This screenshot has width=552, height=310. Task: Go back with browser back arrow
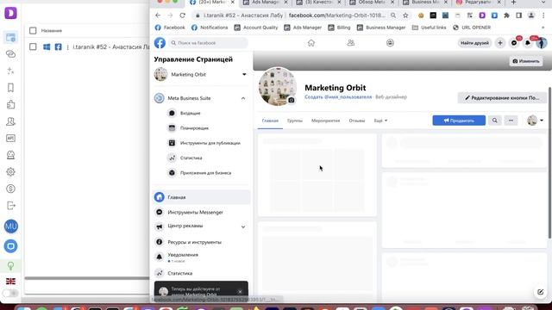point(158,15)
